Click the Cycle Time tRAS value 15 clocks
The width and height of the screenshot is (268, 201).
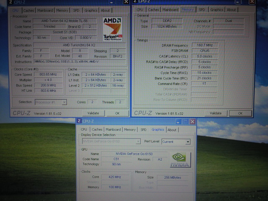[204, 72]
